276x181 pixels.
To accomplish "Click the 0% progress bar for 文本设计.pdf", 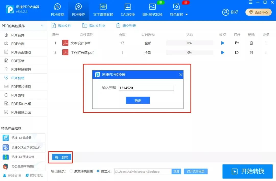I will point(189,43).
